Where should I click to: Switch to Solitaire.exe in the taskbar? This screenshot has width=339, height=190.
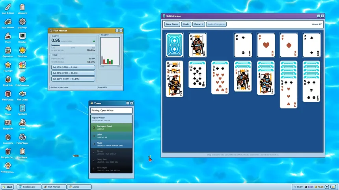(29, 187)
